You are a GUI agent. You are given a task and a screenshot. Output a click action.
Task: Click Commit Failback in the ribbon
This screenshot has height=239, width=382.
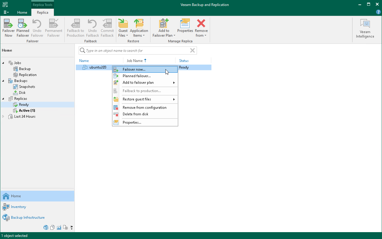tap(107, 28)
